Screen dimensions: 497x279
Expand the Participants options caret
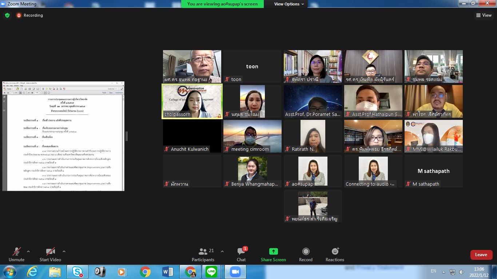click(222, 251)
